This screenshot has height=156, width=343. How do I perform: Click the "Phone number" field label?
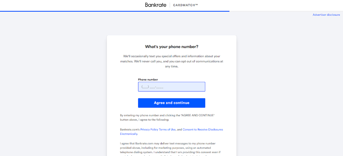(x=148, y=79)
